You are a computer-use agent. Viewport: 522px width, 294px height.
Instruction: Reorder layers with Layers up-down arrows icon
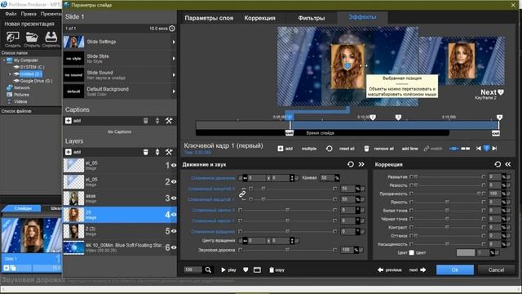click(157, 152)
